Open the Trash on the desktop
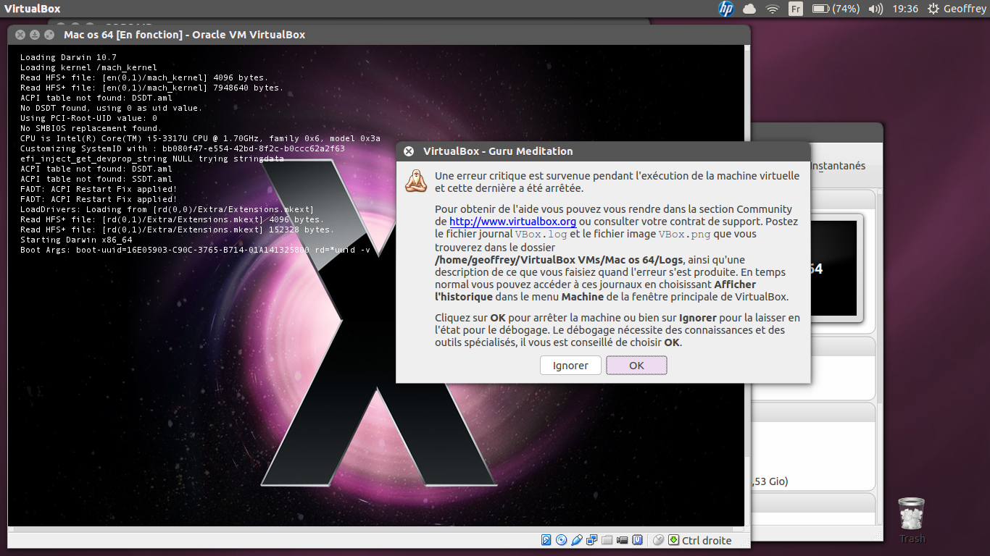Viewport: 990px width, 556px height. click(911, 519)
